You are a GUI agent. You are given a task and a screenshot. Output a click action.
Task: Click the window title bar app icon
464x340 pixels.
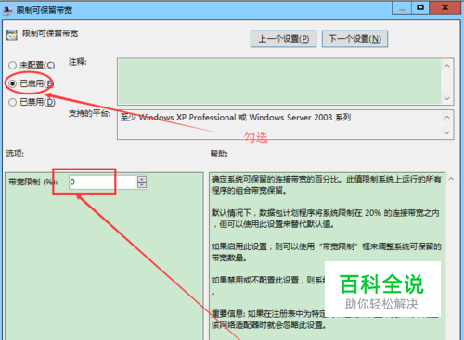tap(7, 10)
